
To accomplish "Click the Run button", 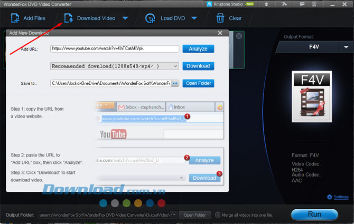I will click(314, 215).
